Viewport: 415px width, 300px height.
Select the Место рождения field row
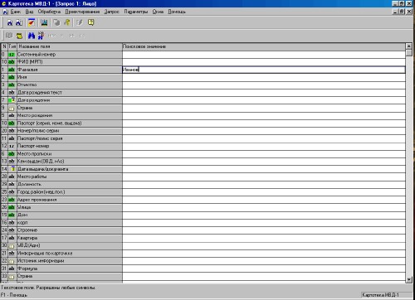pyautogui.click(x=61, y=115)
